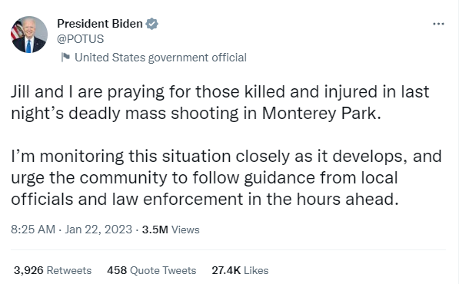Show who liked via 27.4K Likes
This screenshot has height=284, width=459.
pos(240,270)
